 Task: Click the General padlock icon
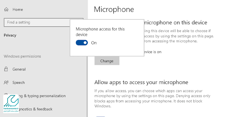point(6,69)
